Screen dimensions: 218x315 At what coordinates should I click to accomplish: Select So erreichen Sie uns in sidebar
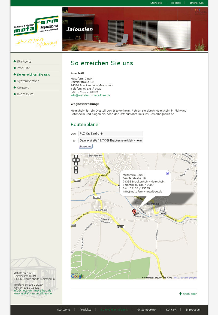[34, 75]
